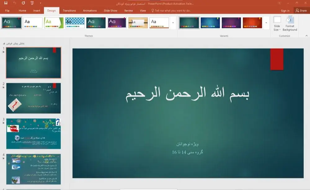Click the Redo/Repeat icon
Image resolution: width=310 pixels, height=190 pixels.
coord(24,3)
